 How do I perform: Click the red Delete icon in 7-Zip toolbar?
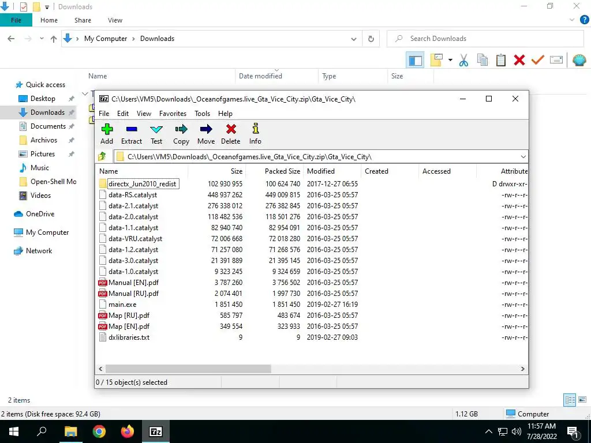pos(231,129)
